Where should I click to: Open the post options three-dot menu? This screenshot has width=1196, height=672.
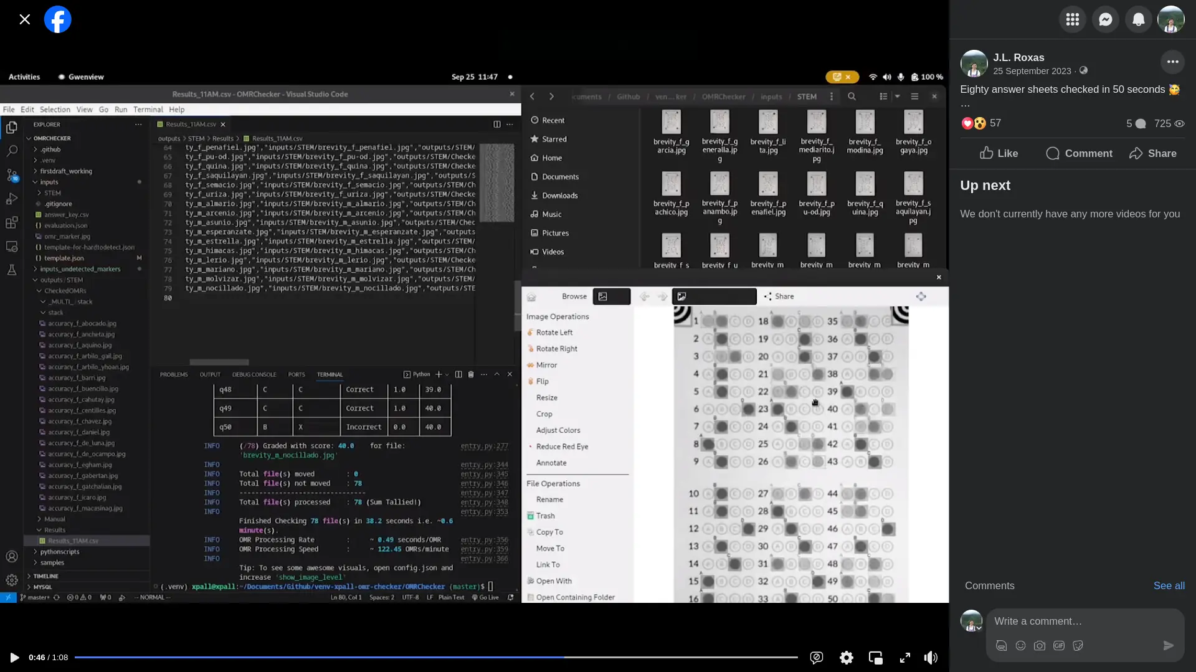(x=1172, y=62)
